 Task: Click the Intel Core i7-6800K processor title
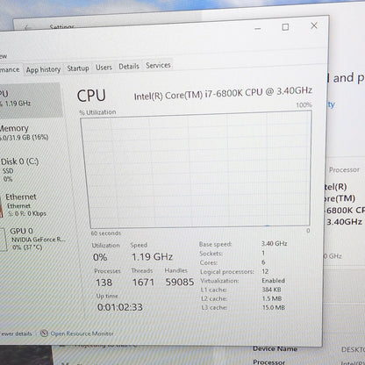223,93
